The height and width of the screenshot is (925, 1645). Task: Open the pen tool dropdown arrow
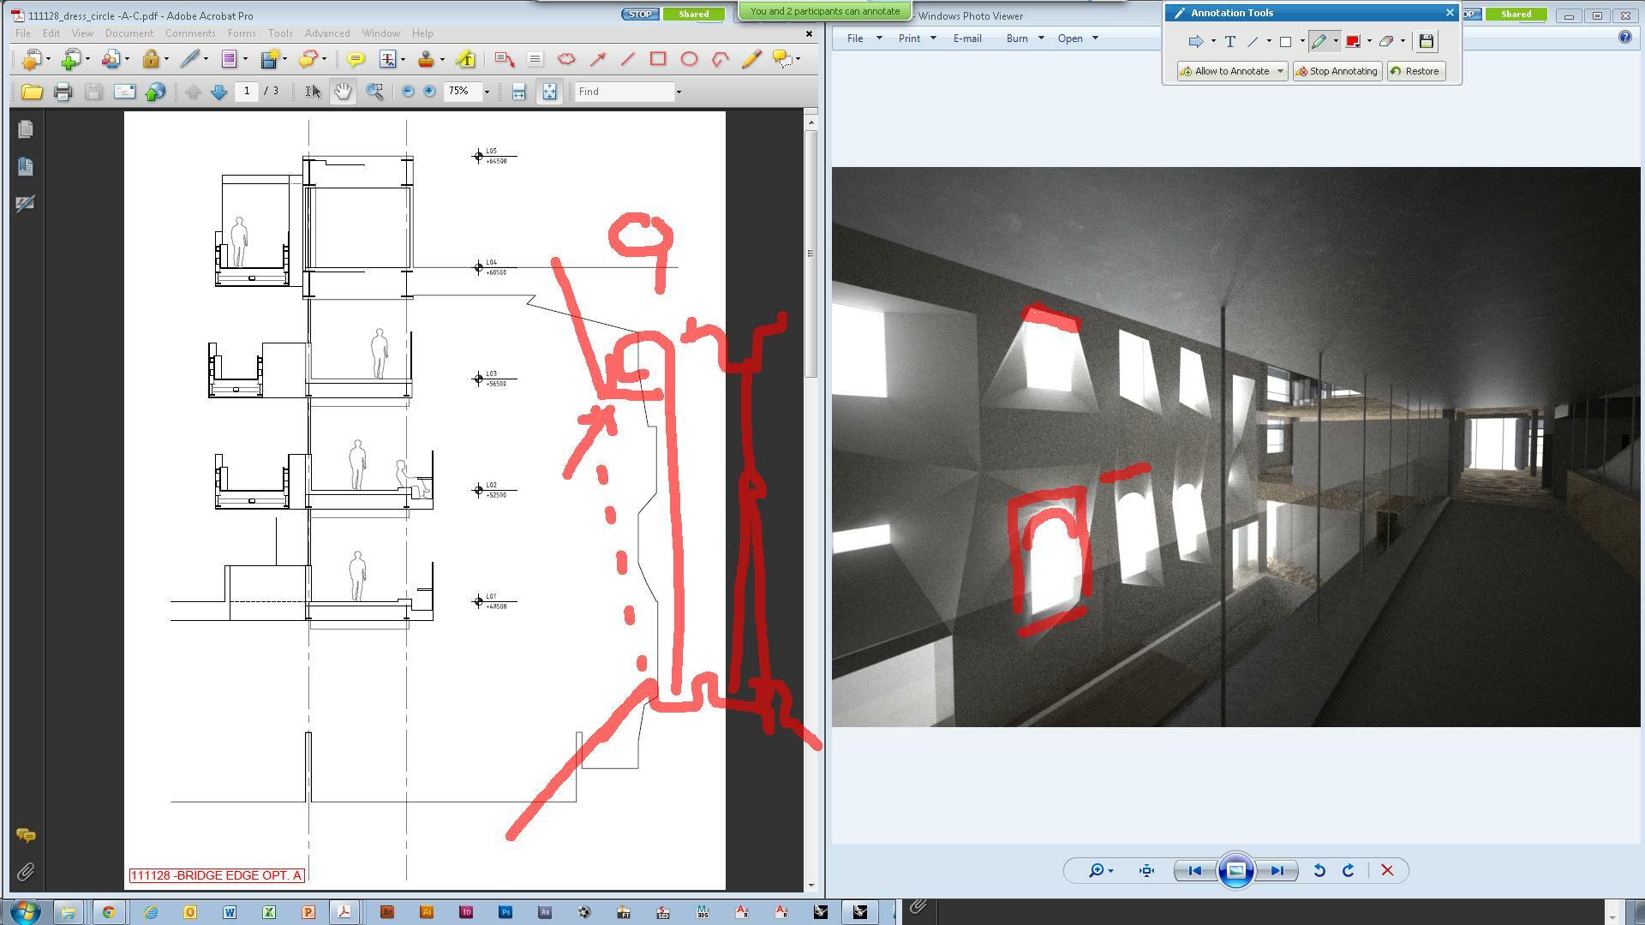(x=1335, y=41)
